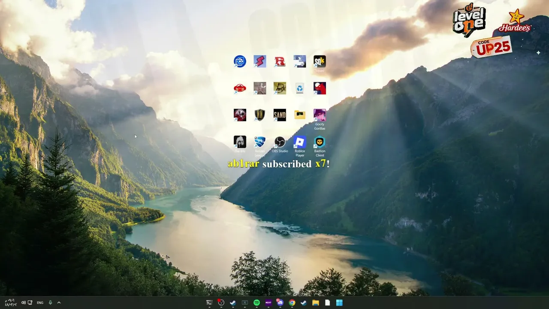Launch the red R game shortcut
This screenshot has height=309, width=549.
280,61
